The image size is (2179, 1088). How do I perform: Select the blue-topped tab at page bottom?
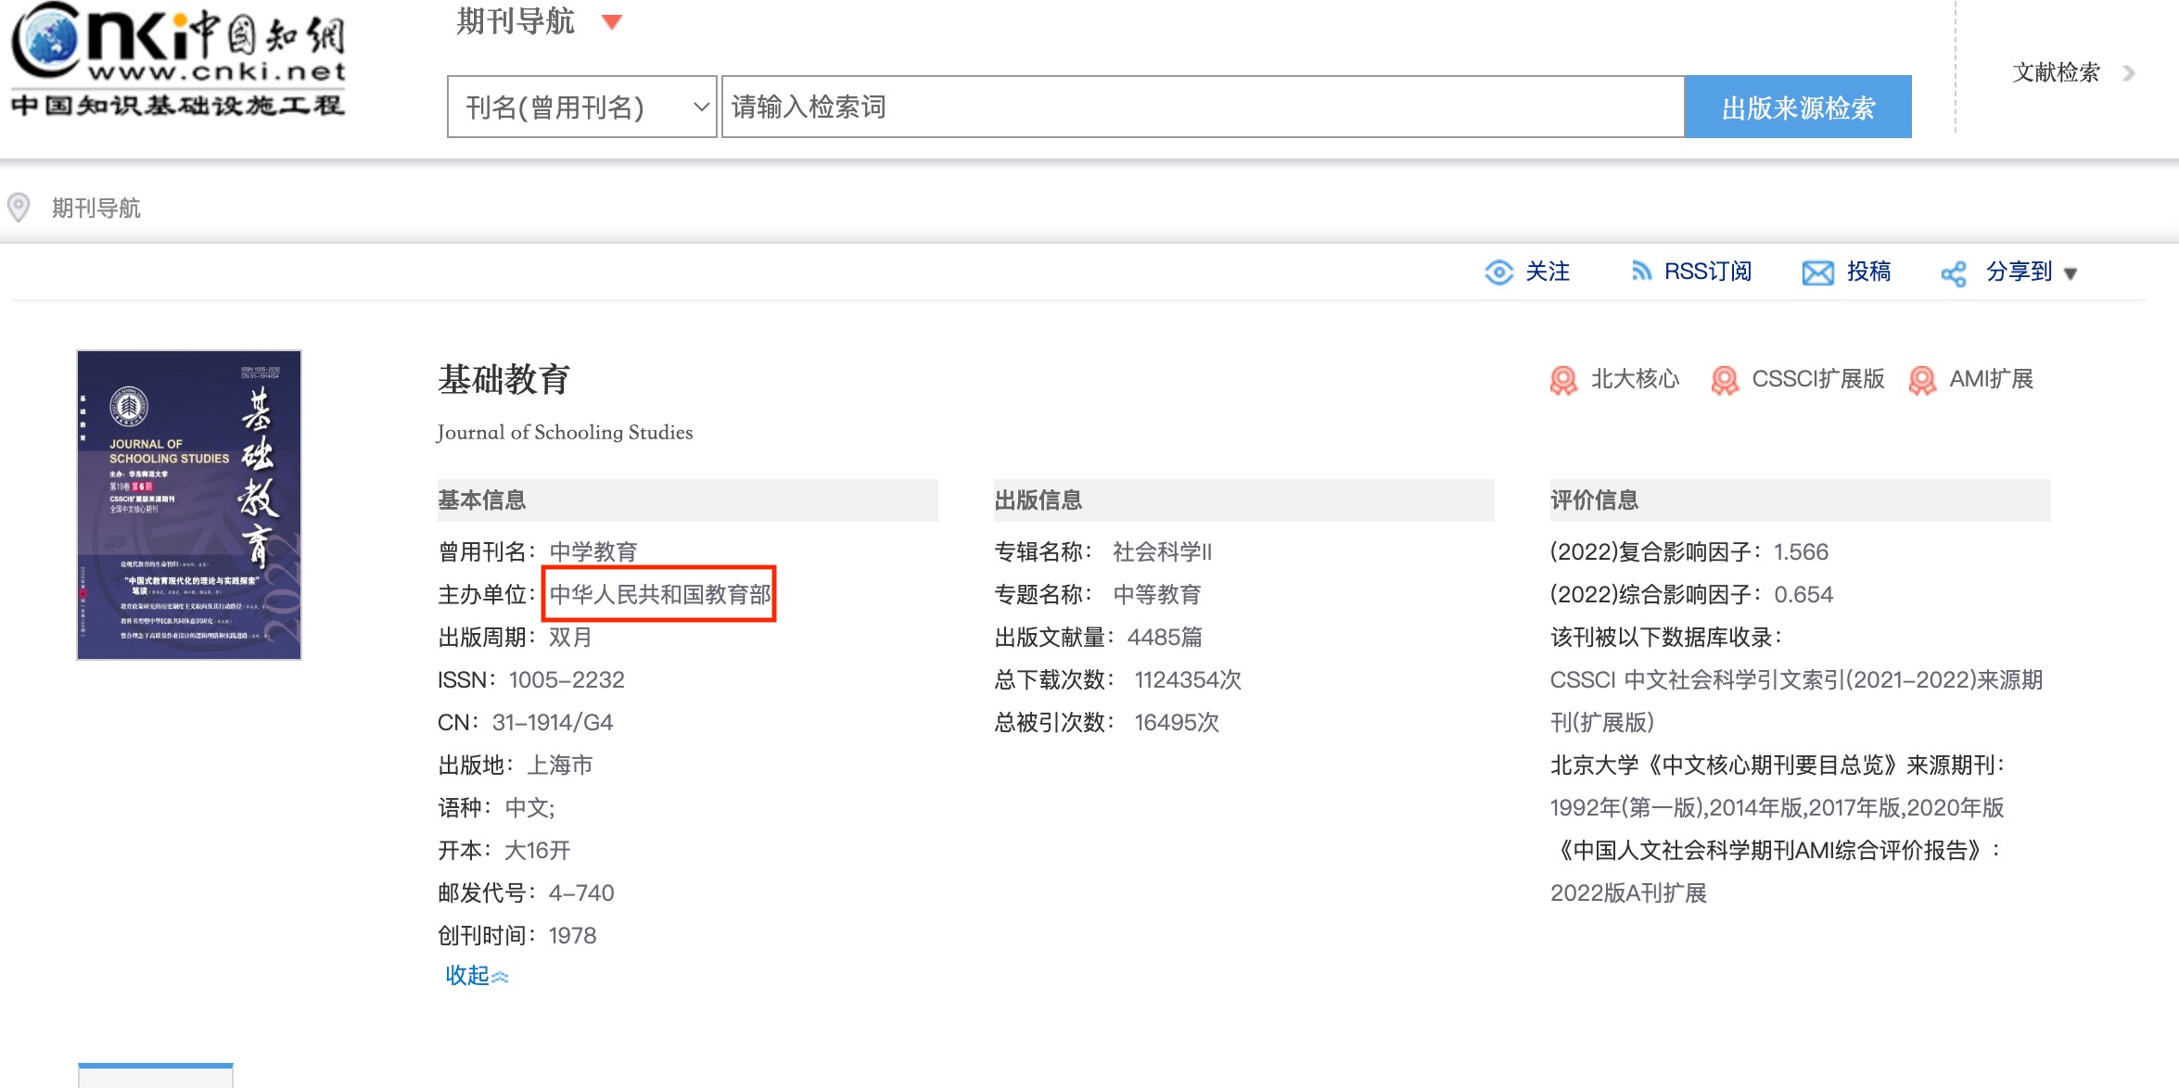(156, 1075)
